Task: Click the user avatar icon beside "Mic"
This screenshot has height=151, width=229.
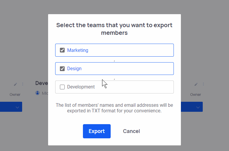Action: point(37,93)
